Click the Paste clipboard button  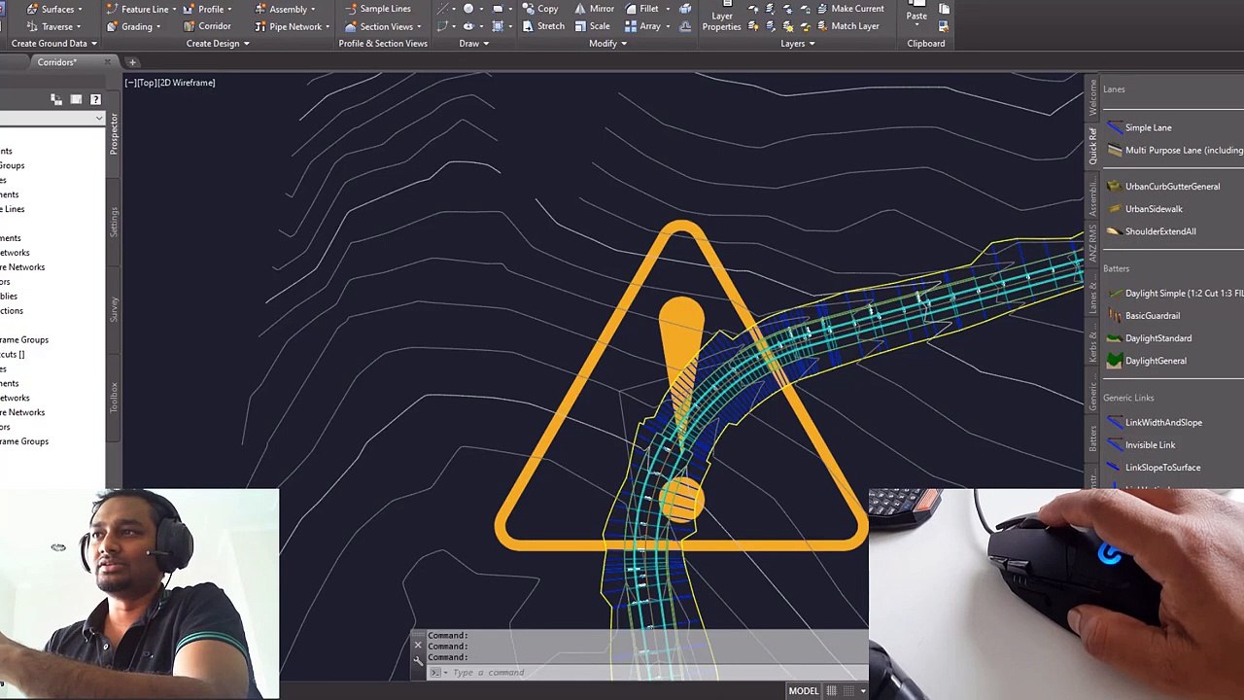(916, 12)
